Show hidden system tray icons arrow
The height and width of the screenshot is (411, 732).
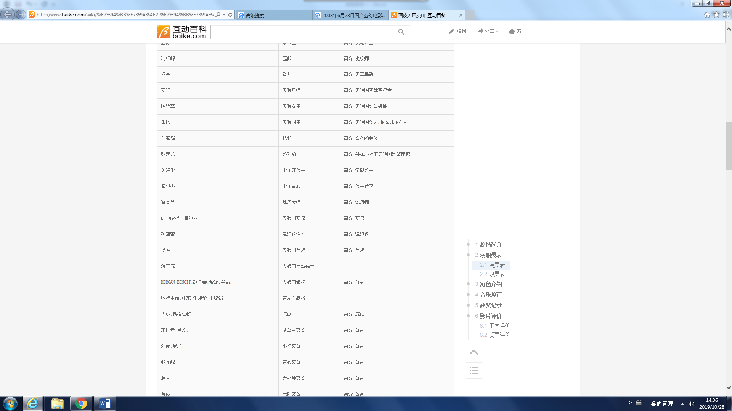point(682,404)
